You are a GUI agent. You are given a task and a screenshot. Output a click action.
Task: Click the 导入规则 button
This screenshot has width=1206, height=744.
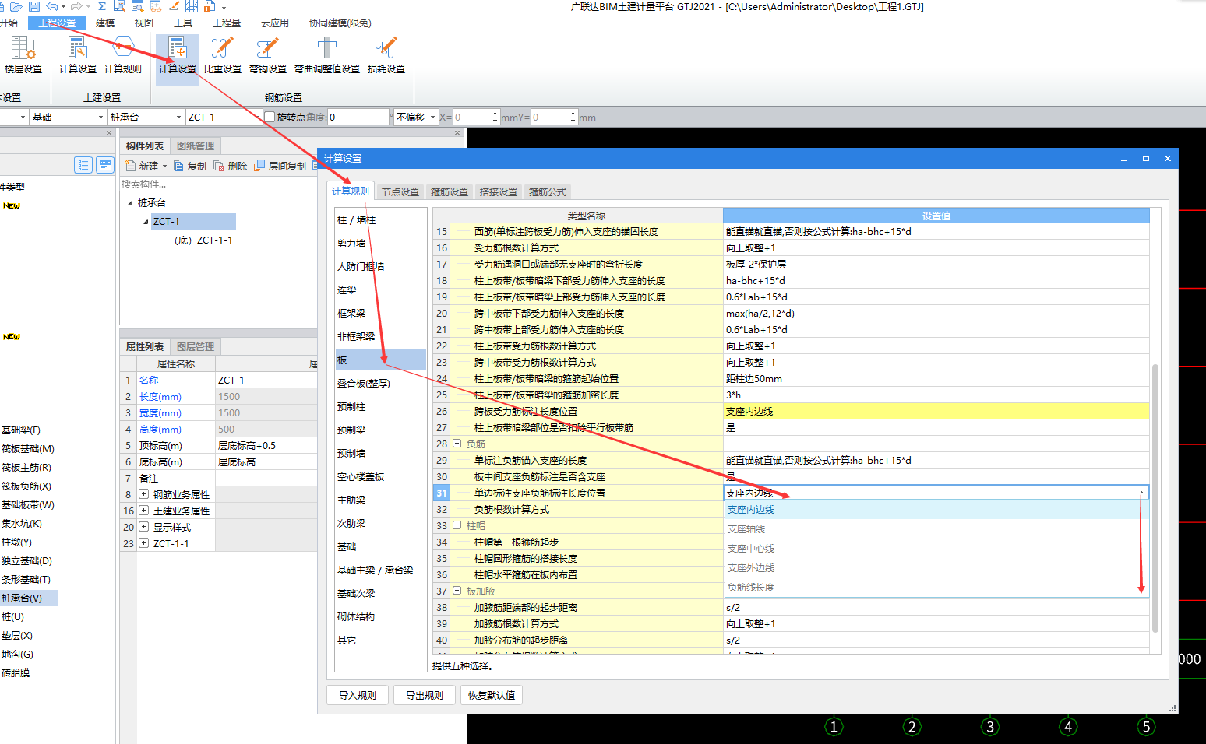[x=358, y=695]
